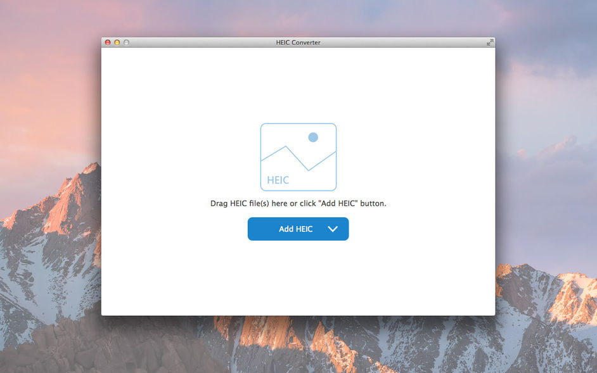Click the HEIC Converter window title

coord(298,42)
